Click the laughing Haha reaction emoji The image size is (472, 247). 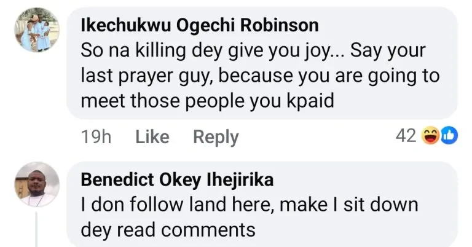click(431, 136)
